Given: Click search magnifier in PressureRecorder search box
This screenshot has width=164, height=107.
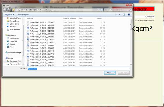Looking at the screenshot, I should pyautogui.click(x=130, y=10).
